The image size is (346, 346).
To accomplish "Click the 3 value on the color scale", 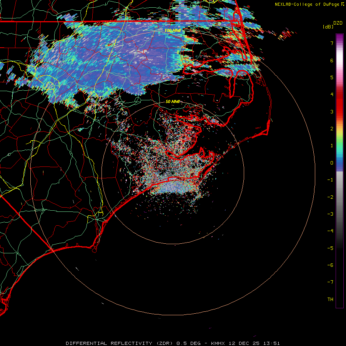I will tap(332, 111).
